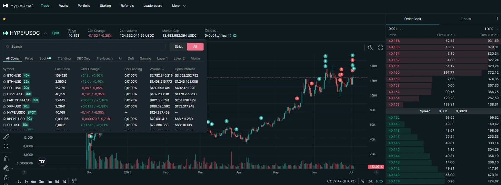Select the Pre-launch tab

coord(105,59)
